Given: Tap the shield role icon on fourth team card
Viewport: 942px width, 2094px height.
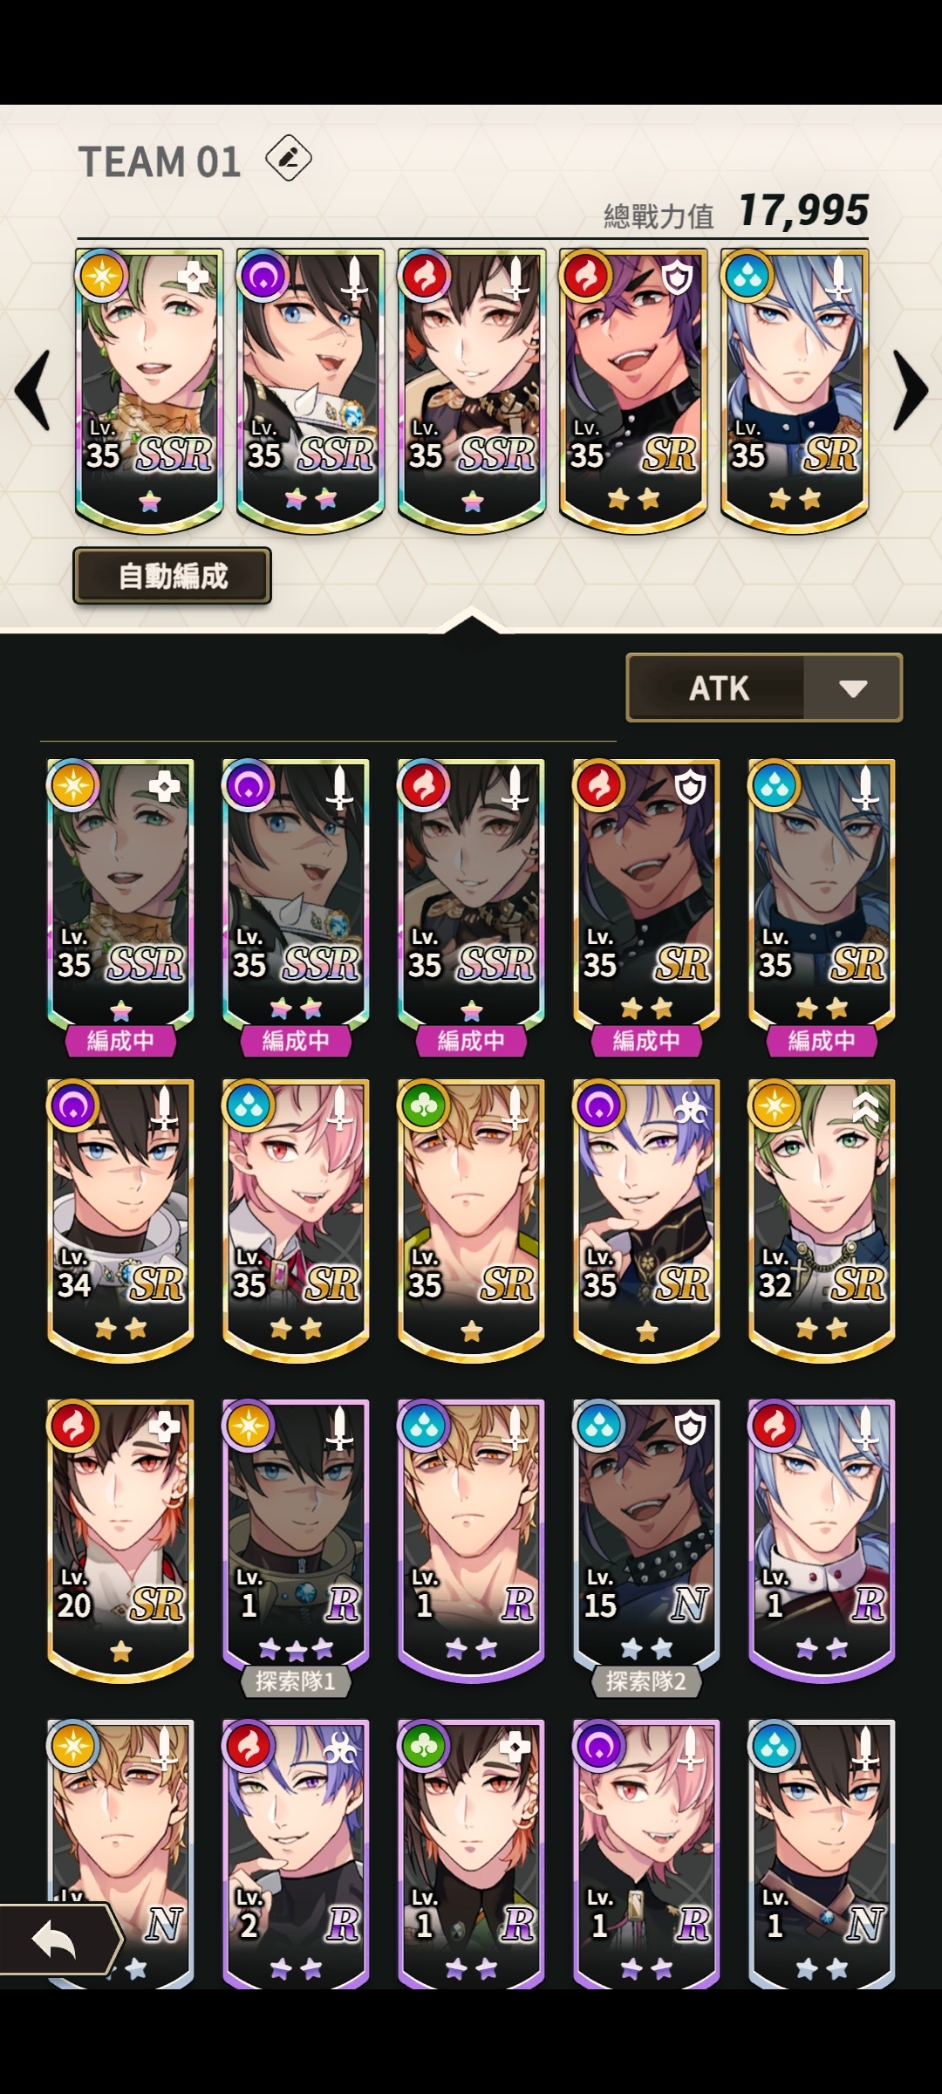Looking at the screenshot, I should click(x=678, y=278).
